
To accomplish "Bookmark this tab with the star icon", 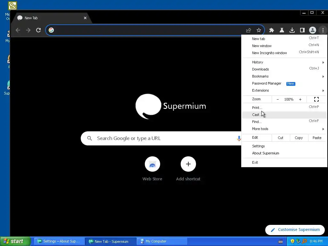I will [259, 30].
